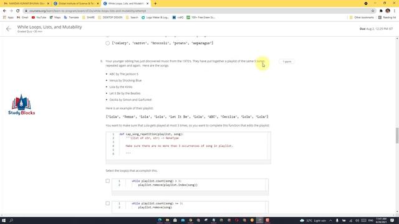This screenshot has width=399, height=224.
Task: Close the Global Institute of Science tab
Action: [x=98, y=4]
